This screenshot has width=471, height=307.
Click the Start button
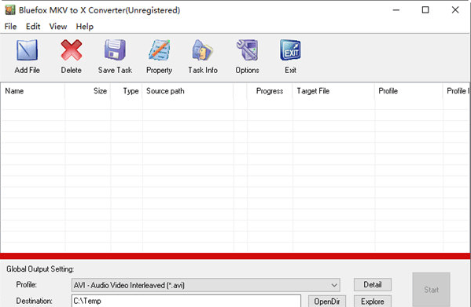(x=431, y=289)
